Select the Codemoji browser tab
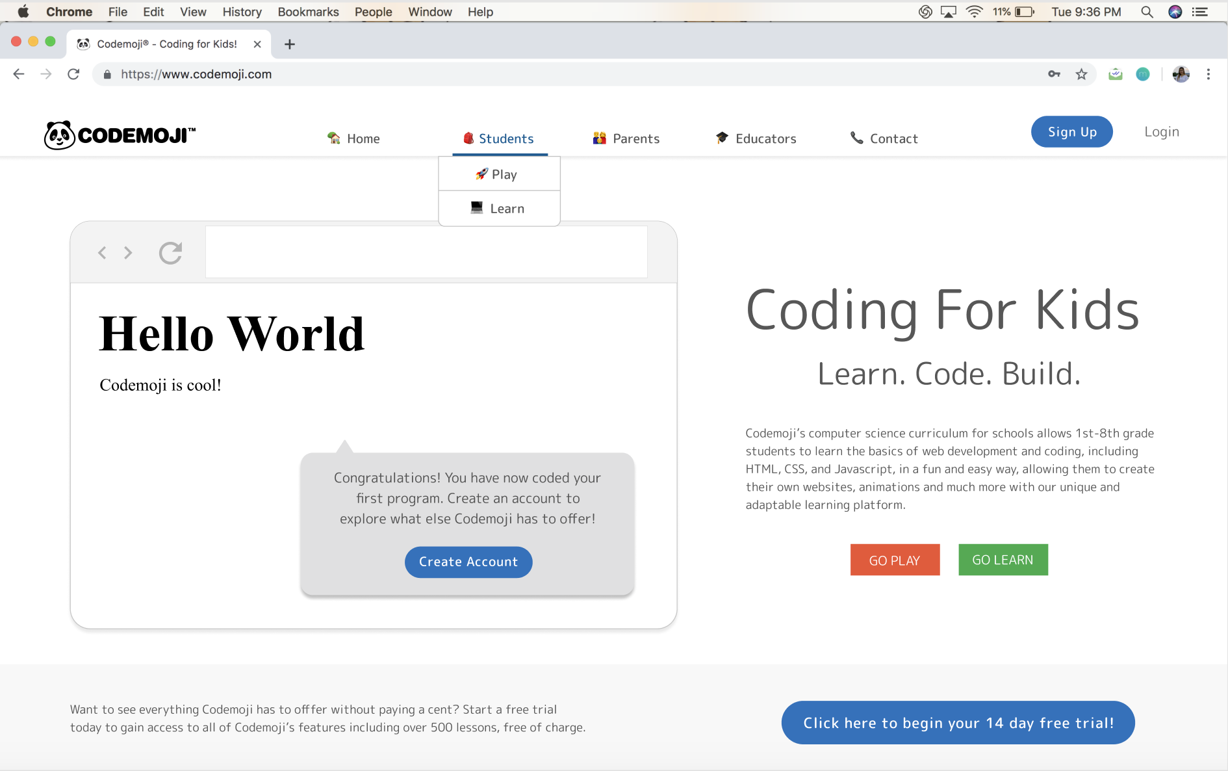 click(166, 44)
